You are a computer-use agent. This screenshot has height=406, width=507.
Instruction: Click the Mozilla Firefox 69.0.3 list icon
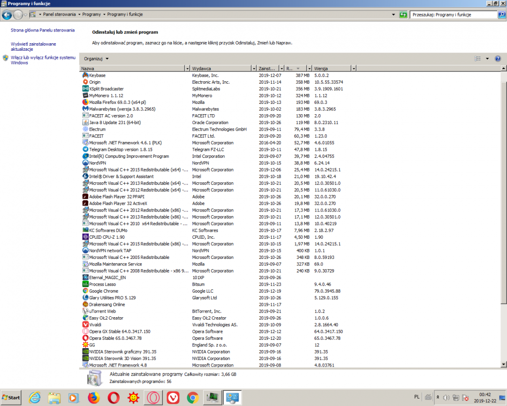[x=85, y=102]
